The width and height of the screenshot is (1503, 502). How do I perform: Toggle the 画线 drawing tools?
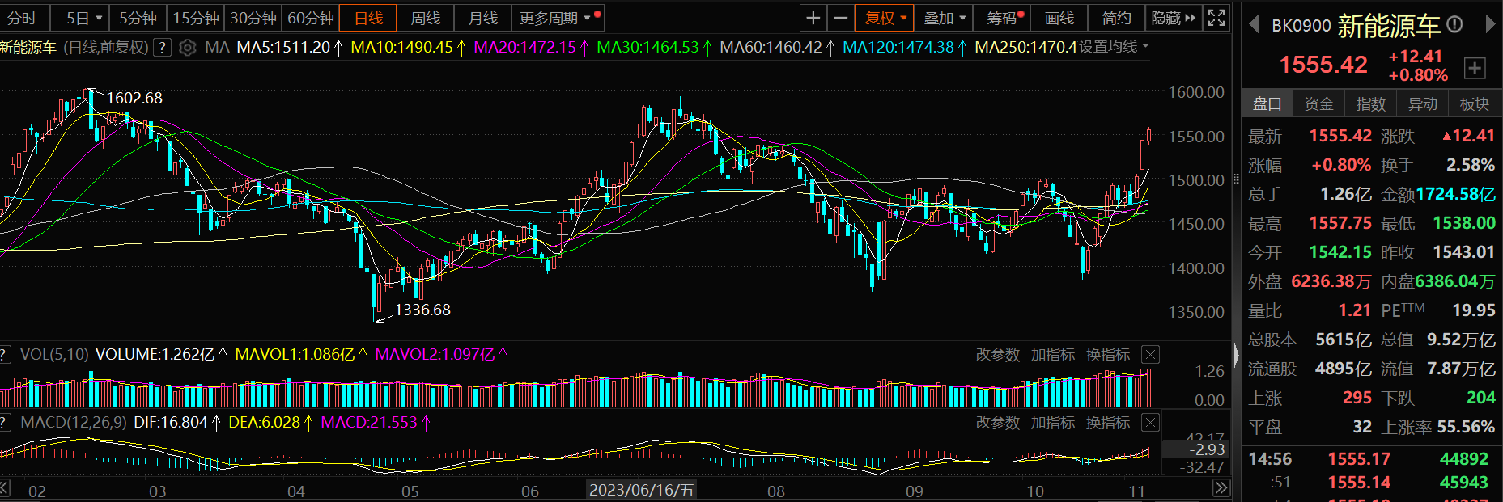click(1059, 18)
